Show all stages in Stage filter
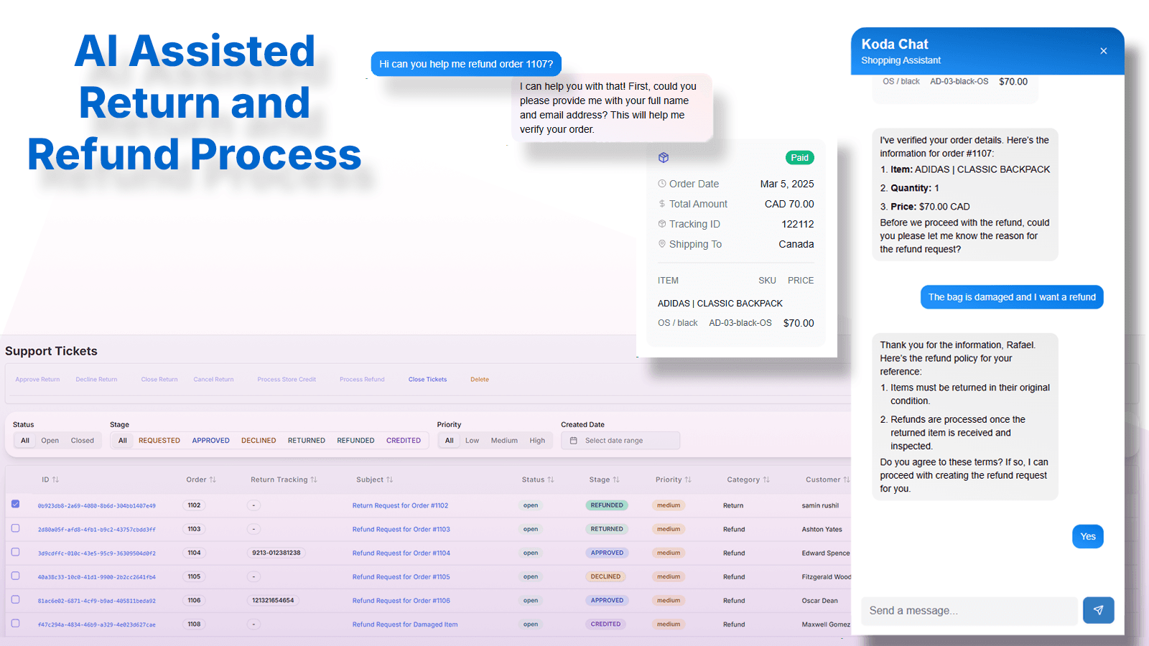Image resolution: width=1149 pixels, height=646 pixels. click(x=123, y=441)
